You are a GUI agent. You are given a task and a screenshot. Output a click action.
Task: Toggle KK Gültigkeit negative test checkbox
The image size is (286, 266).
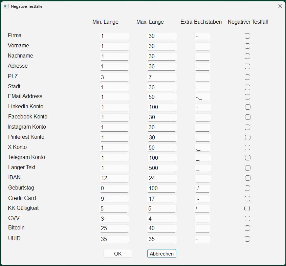point(247,208)
